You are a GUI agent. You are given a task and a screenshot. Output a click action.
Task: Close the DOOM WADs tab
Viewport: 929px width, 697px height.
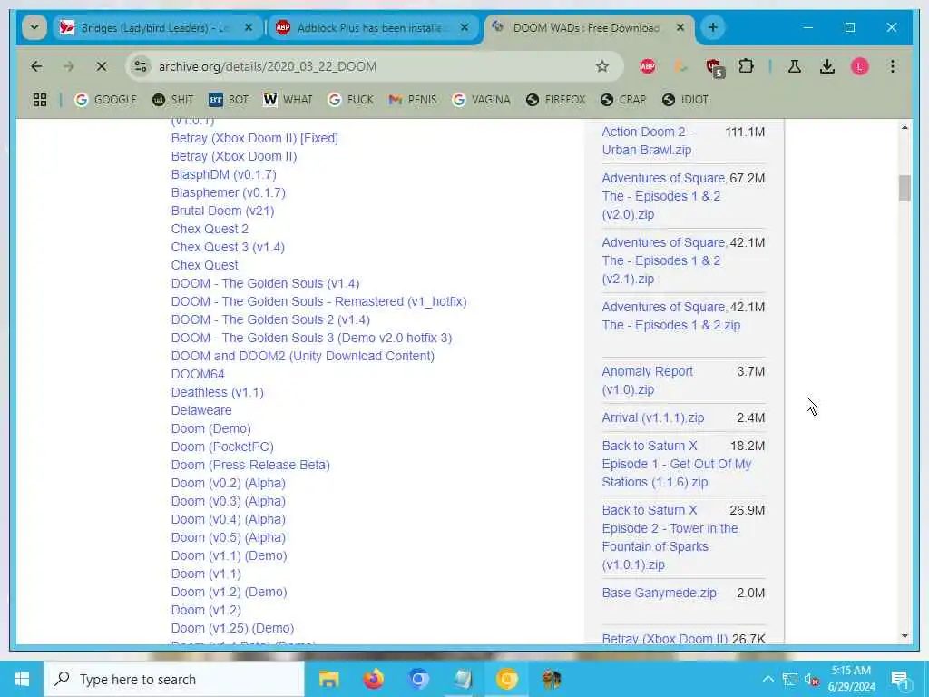(680, 28)
